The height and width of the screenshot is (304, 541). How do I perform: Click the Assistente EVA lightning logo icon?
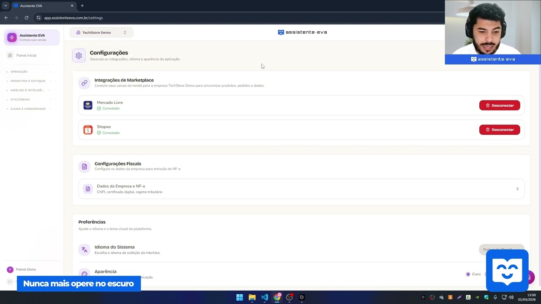[12, 38]
